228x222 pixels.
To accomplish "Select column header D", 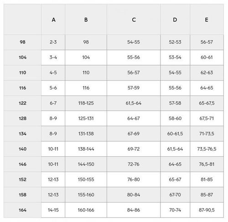I will 175,20.
